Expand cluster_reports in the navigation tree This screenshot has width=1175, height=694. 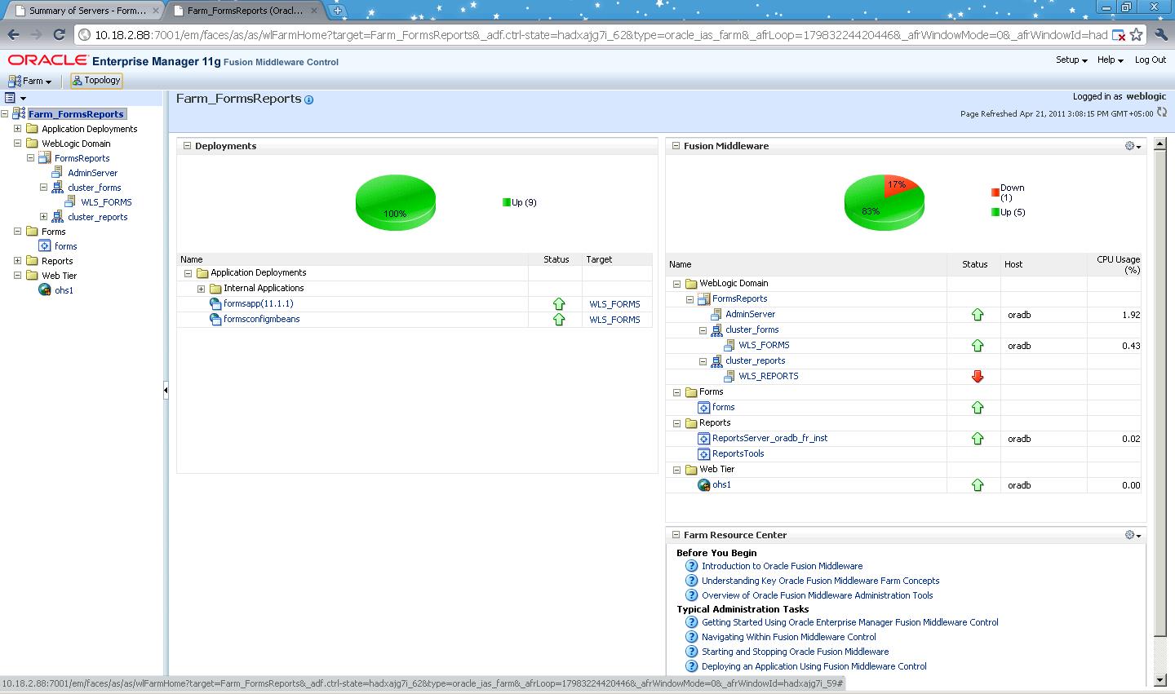[x=43, y=217]
